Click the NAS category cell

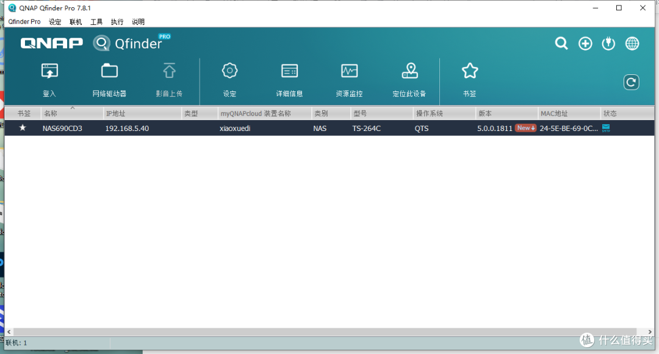320,129
